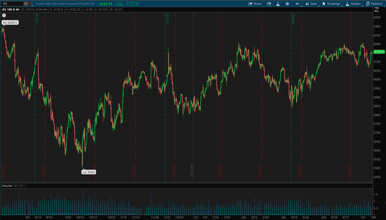
Task: Click the E-mini S&P 500 Index Futures description
Action: coord(65,4)
